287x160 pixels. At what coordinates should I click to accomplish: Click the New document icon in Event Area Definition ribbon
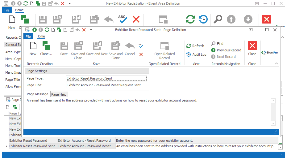[x=12, y=19]
